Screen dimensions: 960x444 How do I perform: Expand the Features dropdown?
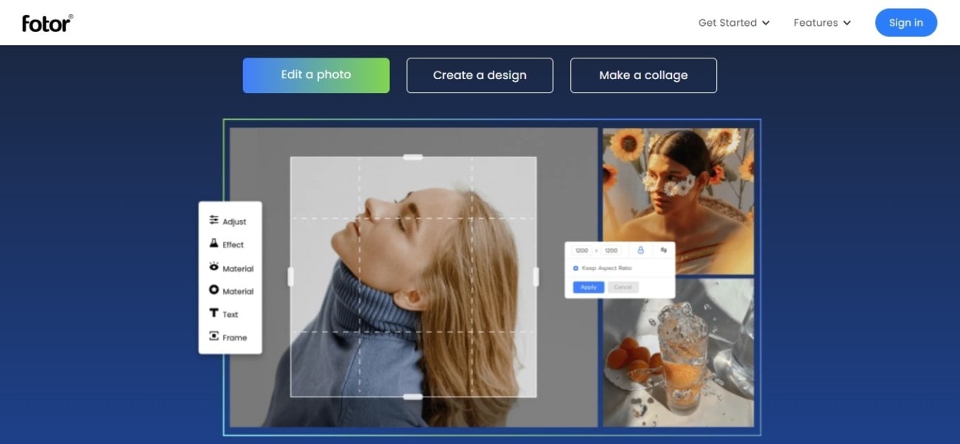(x=822, y=23)
